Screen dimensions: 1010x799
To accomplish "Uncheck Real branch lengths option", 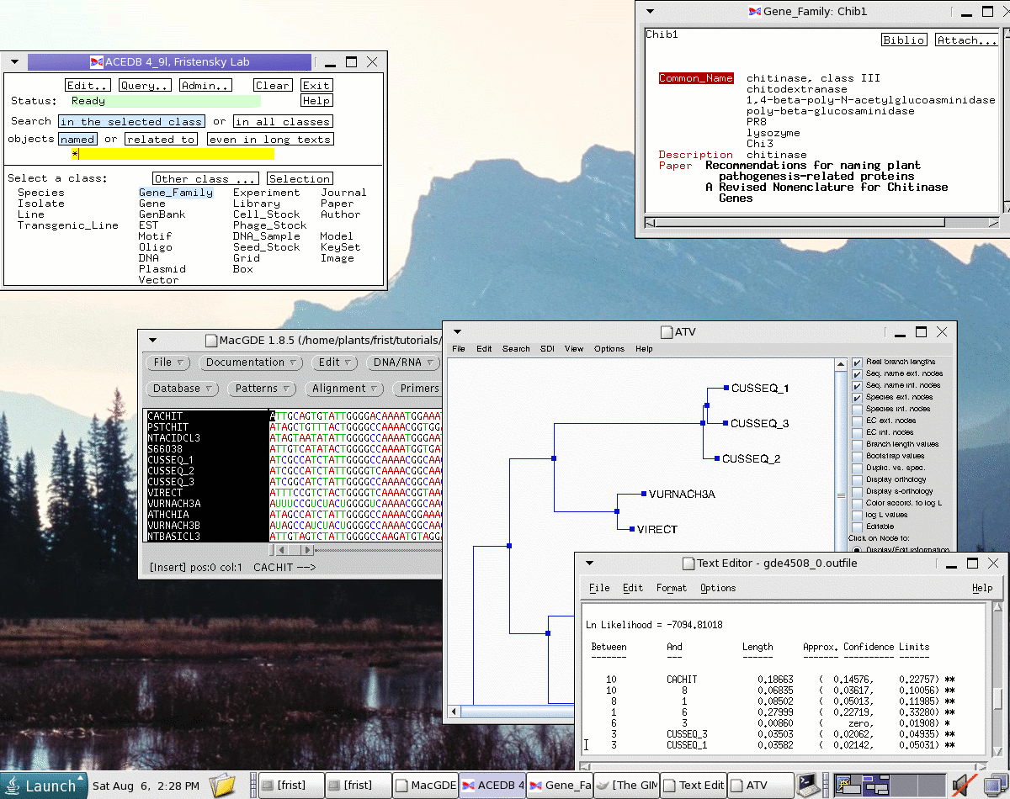I will click(857, 362).
